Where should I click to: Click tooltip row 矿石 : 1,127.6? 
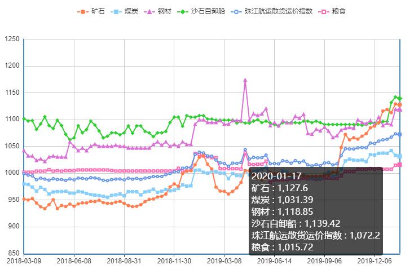(x=280, y=188)
